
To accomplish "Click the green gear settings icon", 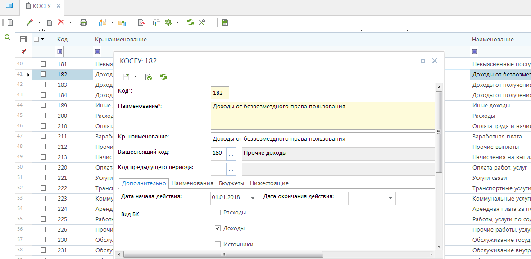I will click(168, 22).
